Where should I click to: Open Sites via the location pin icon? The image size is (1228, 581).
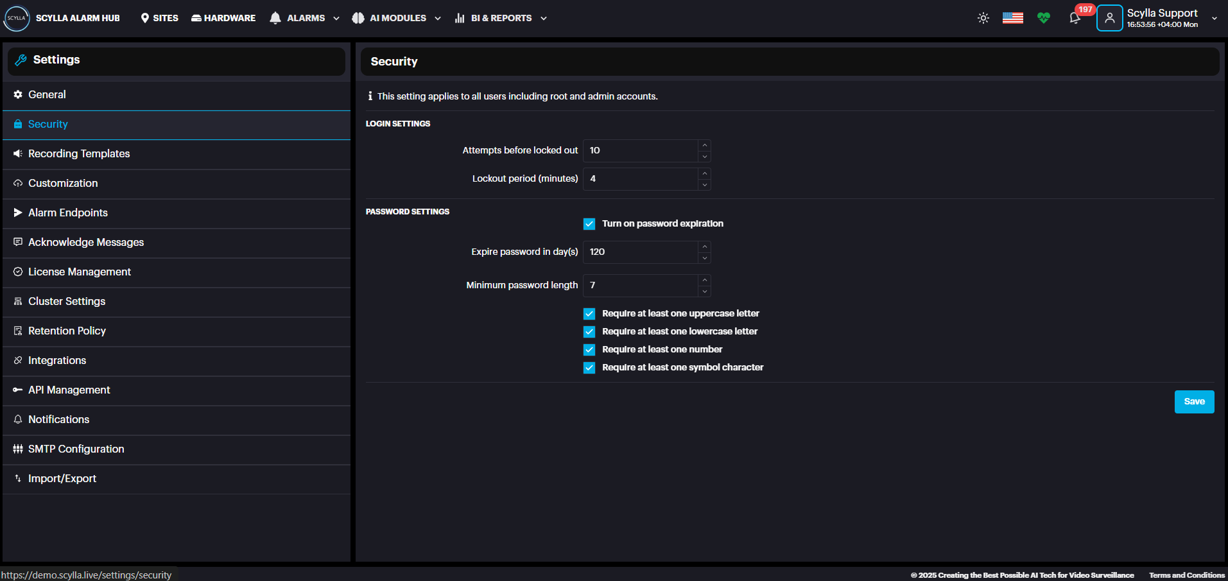(145, 18)
